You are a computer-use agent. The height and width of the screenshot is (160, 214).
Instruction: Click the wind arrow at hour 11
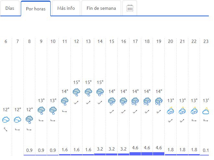coord(65,111)
